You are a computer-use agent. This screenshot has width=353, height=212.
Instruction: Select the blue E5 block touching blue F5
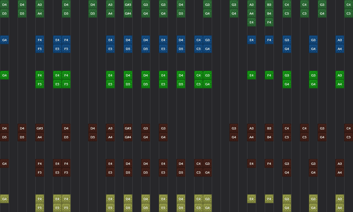coord(57,49)
